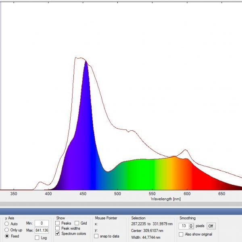This screenshot has width=242, height=242.
Task: Click the selection Width value text
Action: [146, 238]
